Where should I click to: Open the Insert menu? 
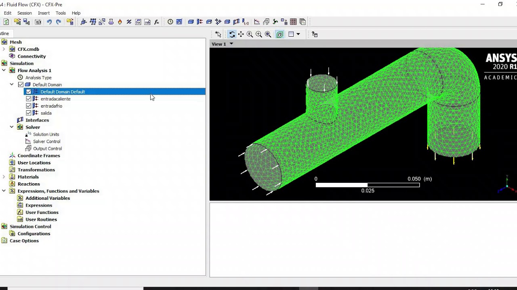click(x=44, y=13)
